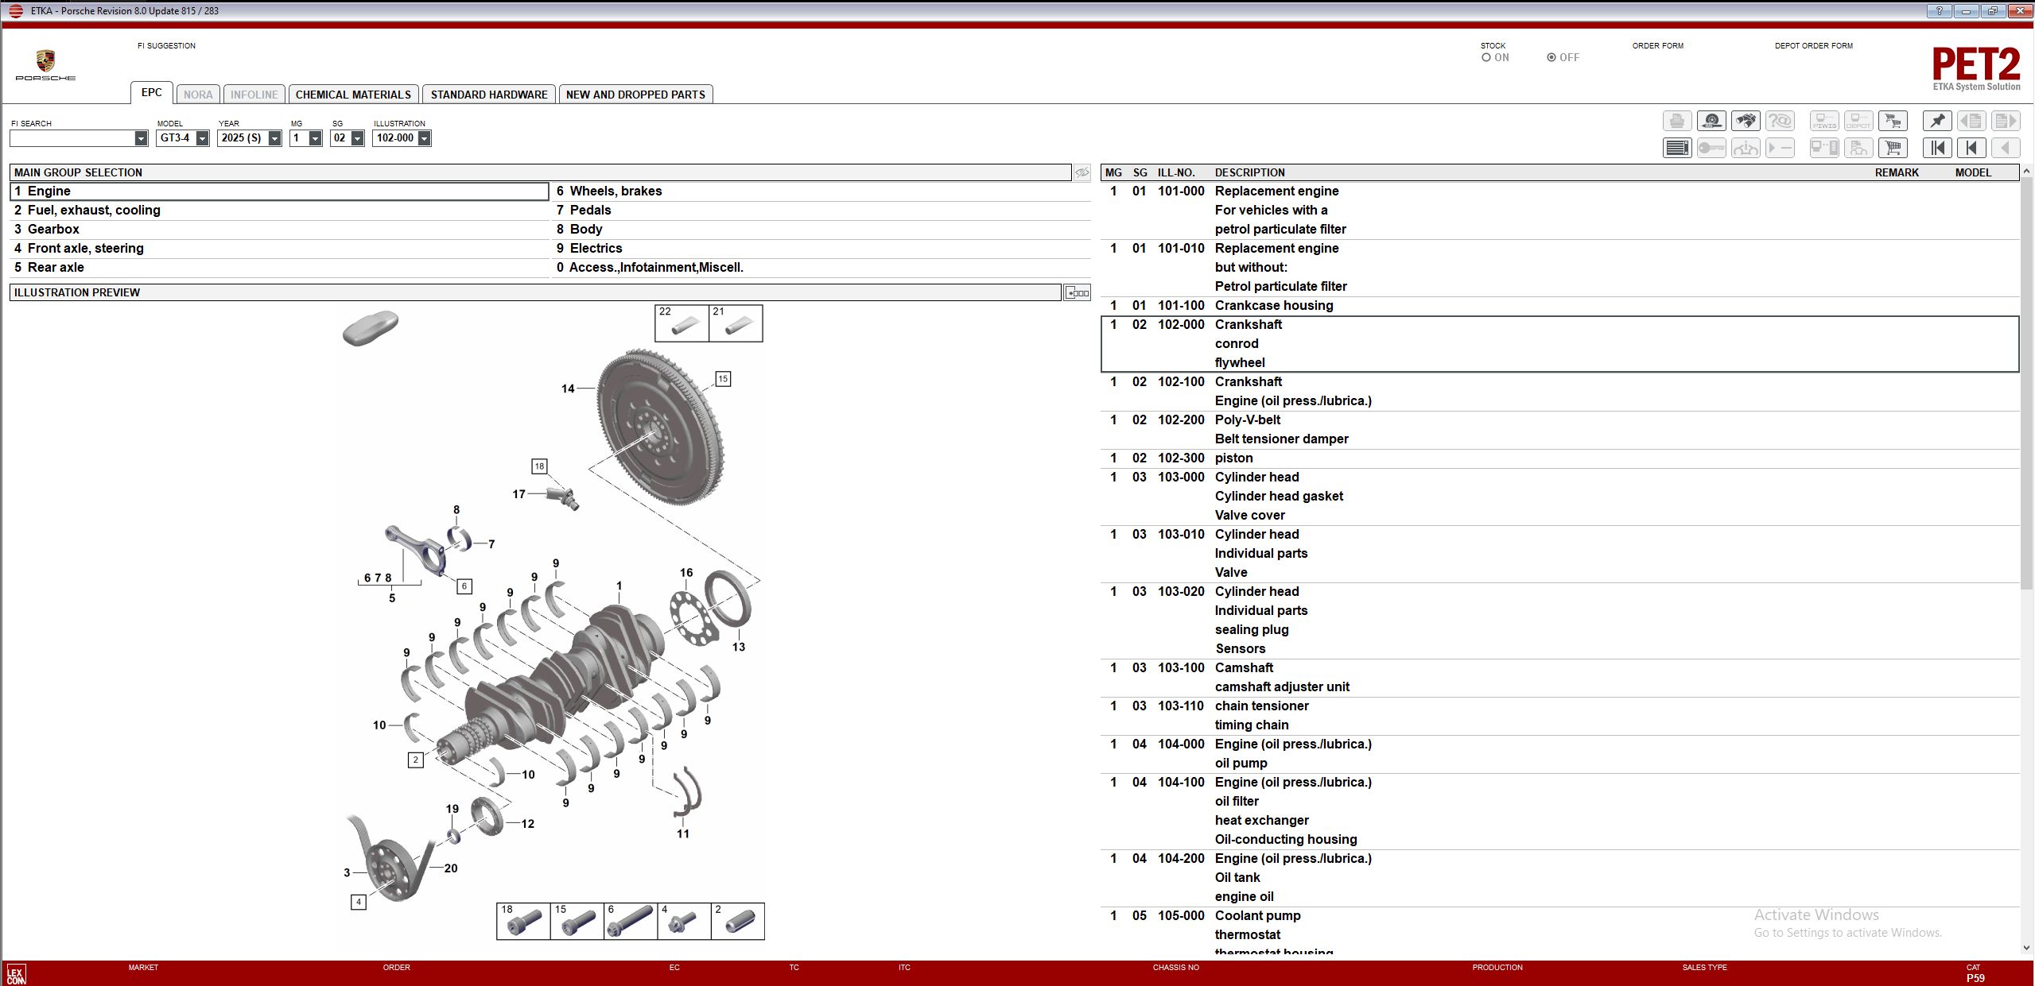Turn stock display ON
The image size is (2035, 986).
1486,56
